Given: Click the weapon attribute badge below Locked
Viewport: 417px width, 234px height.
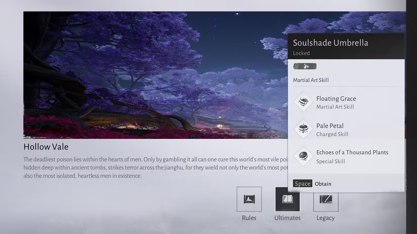Looking at the screenshot, I should pyautogui.click(x=305, y=66).
